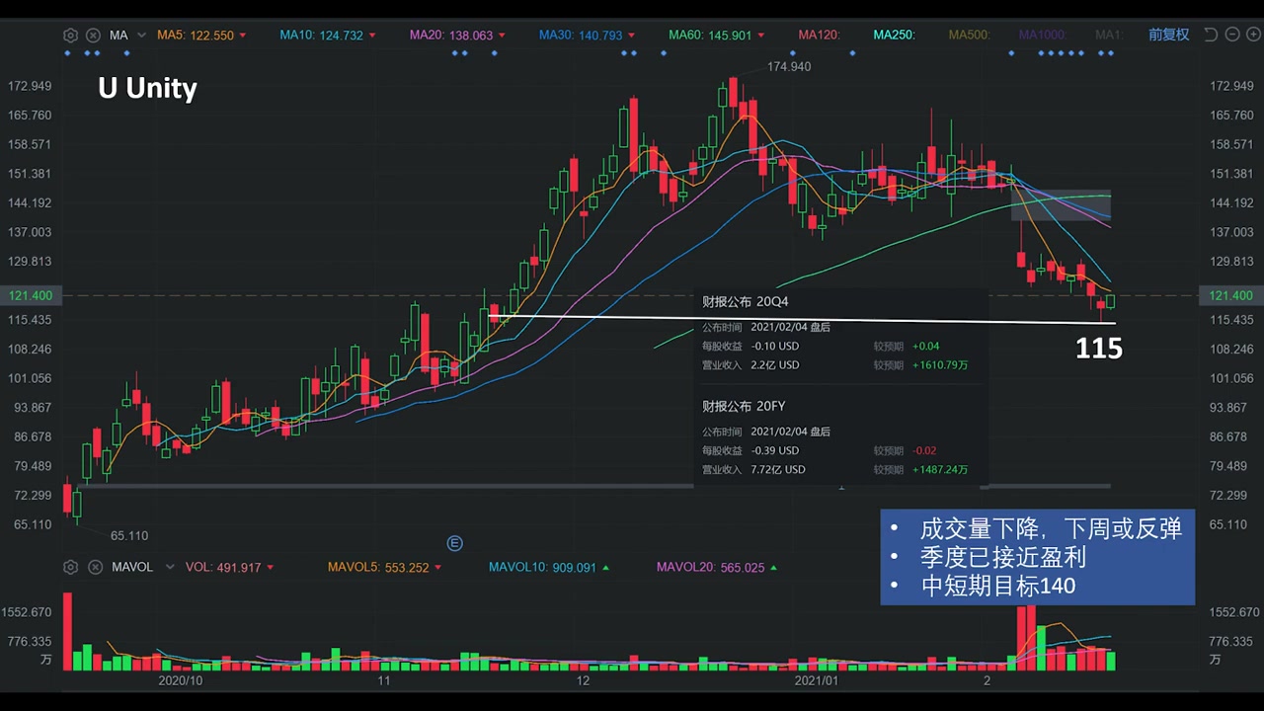Click the MAVOL20: 565.025 label
The height and width of the screenshot is (711, 1264).
pyautogui.click(x=710, y=568)
